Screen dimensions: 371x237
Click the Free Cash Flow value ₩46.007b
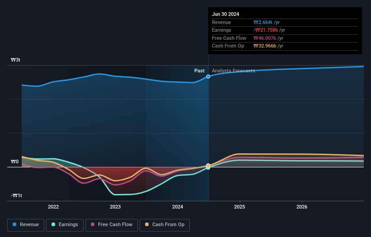(x=265, y=38)
